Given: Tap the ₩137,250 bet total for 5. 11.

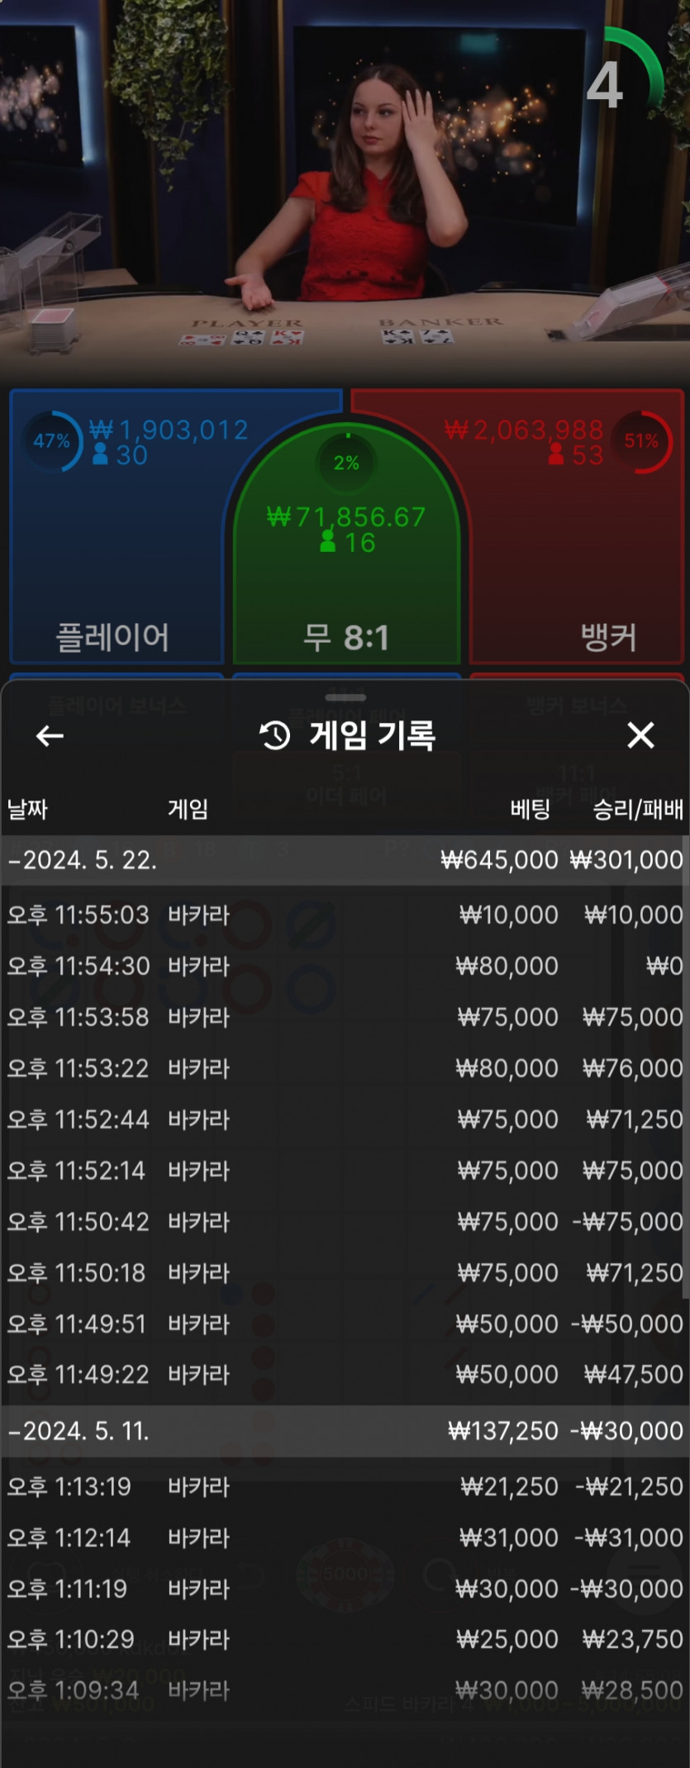Looking at the screenshot, I should pyautogui.click(x=502, y=1431).
